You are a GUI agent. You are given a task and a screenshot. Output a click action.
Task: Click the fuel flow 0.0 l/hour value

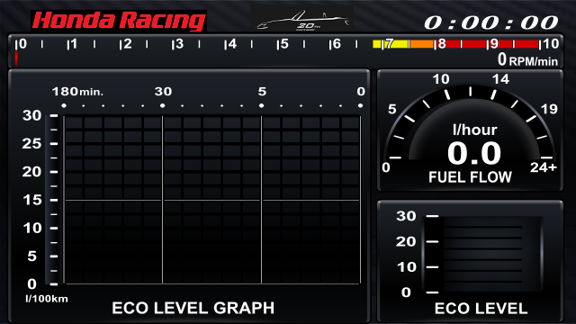[x=474, y=153]
